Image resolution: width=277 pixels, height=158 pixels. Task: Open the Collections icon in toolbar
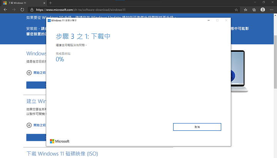pos(254,10)
